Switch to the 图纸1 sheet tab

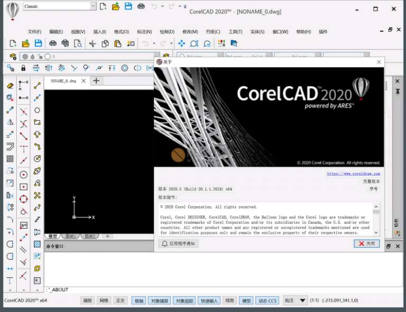click(71, 236)
